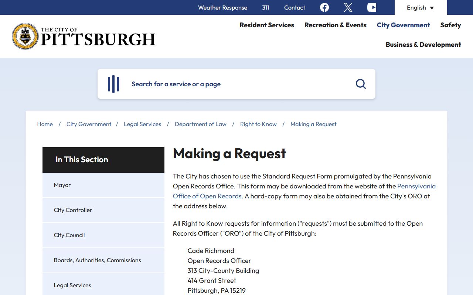Click the magnifying glass search icon
The width and height of the screenshot is (473, 295).
361,84
